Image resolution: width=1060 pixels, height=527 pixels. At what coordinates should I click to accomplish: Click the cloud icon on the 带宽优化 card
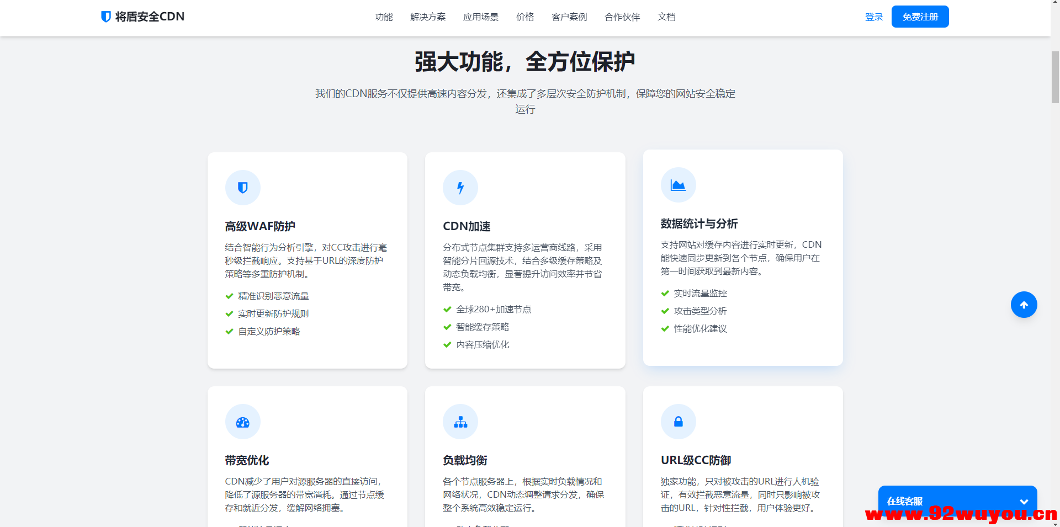243,422
